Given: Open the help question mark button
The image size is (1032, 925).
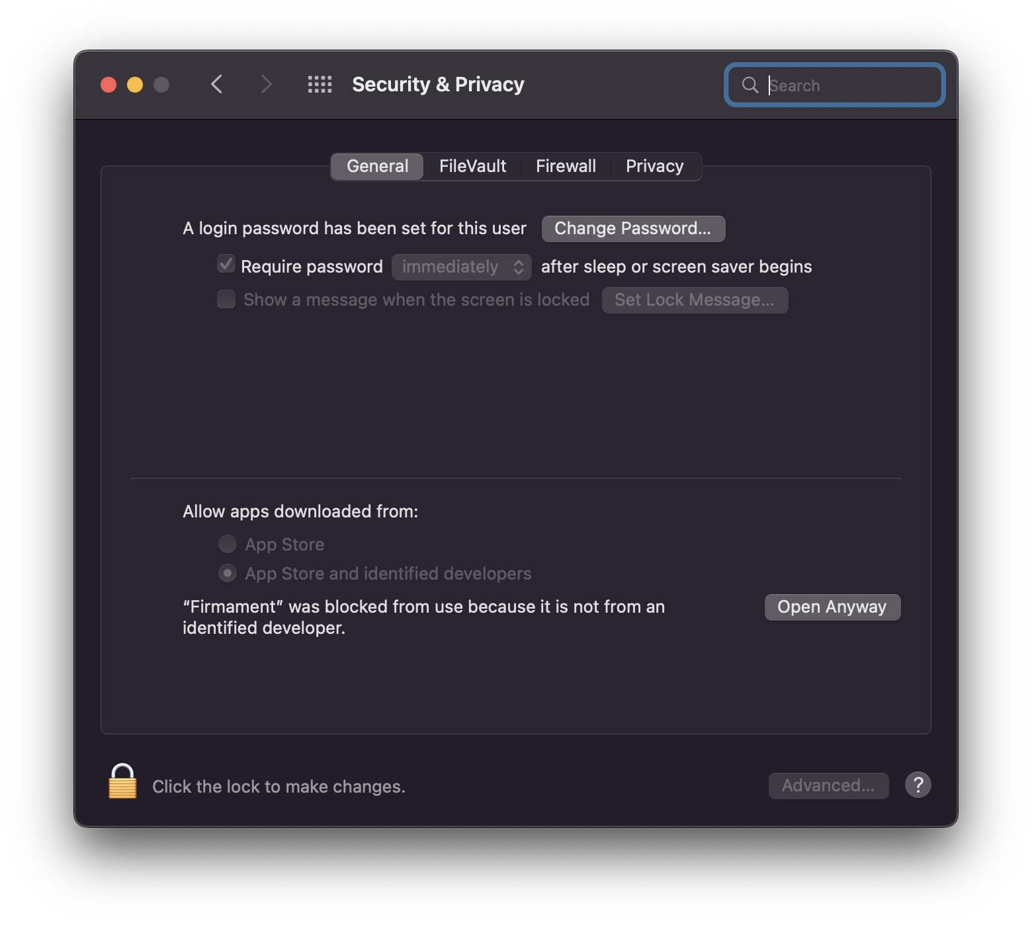Looking at the screenshot, I should [918, 785].
